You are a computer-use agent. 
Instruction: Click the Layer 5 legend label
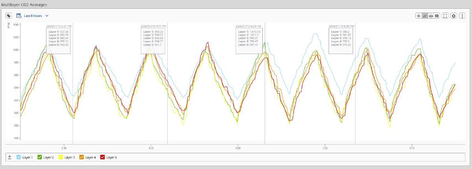(112, 157)
